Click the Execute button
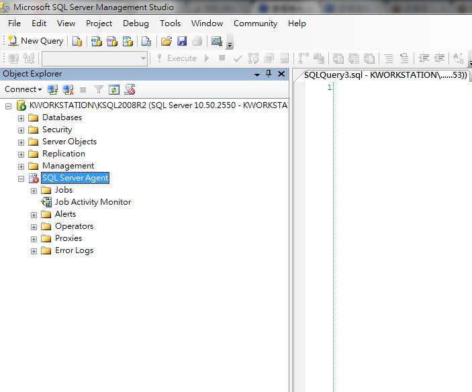 pos(177,58)
